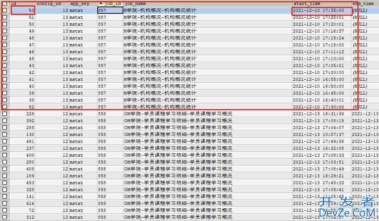This screenshot has height=221, width=379.
Task: Sort by the id column header
Action: coord(22,3)
